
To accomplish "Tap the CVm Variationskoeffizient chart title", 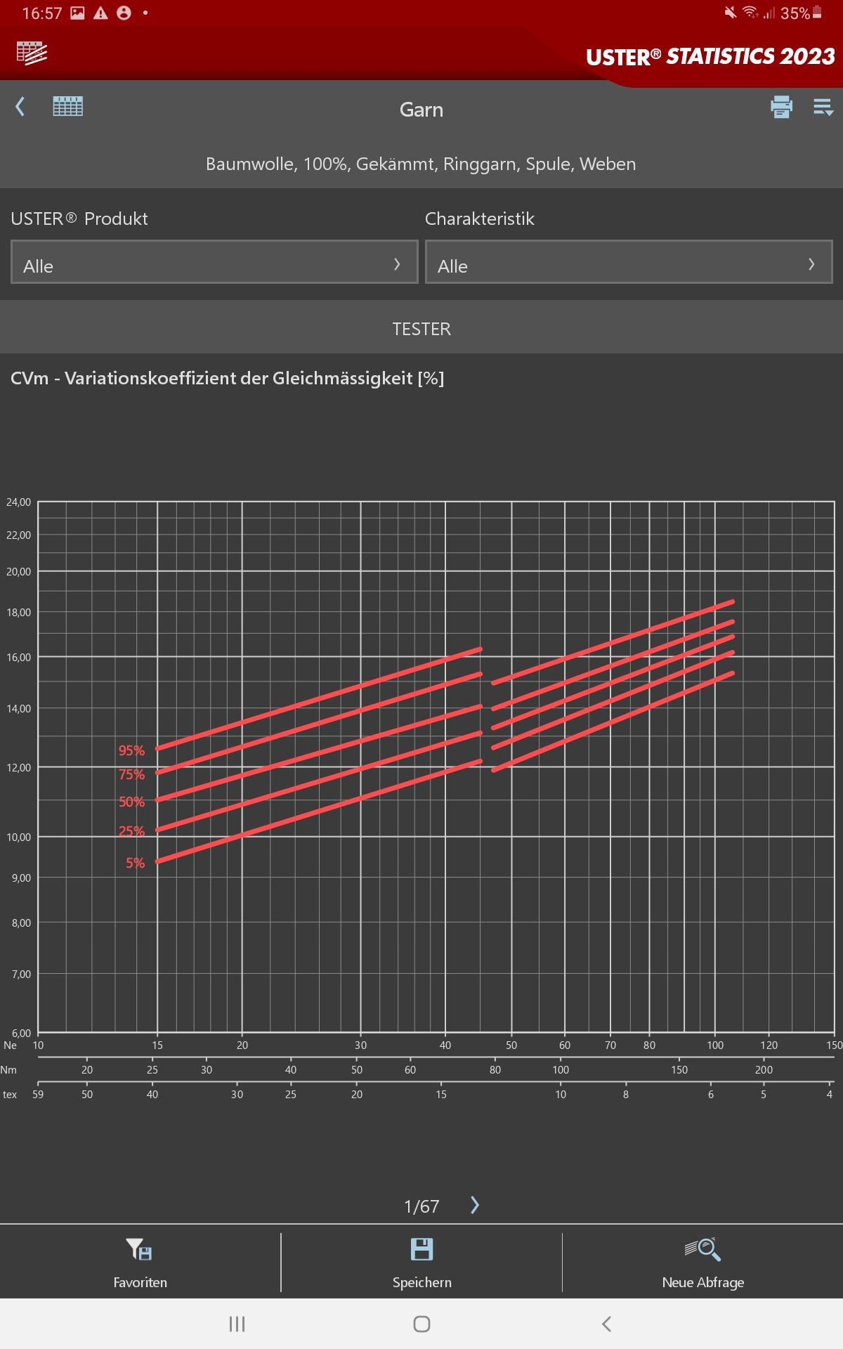I will (228, 378).
